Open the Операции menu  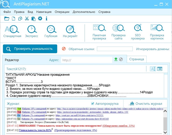pyautogui.click(x=62, y=12)
